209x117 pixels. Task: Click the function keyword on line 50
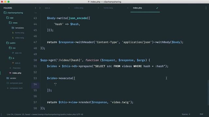pos(92,60)
